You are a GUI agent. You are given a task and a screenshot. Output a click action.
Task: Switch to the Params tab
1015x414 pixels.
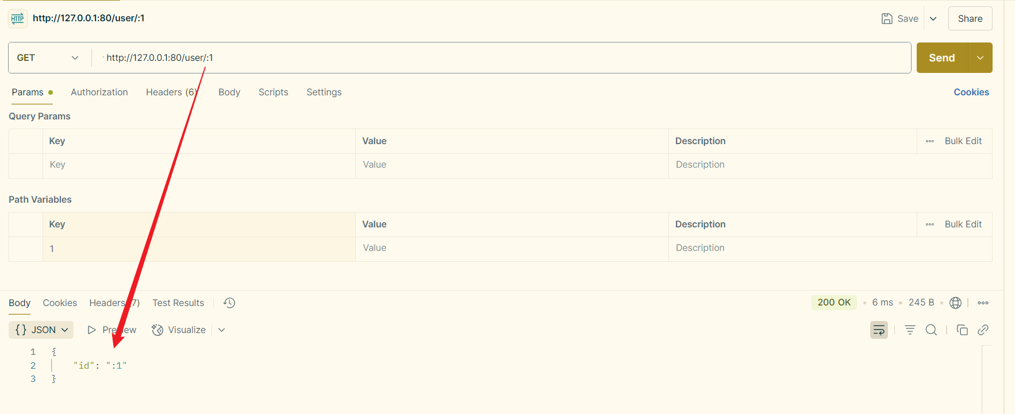pos(32,92)
